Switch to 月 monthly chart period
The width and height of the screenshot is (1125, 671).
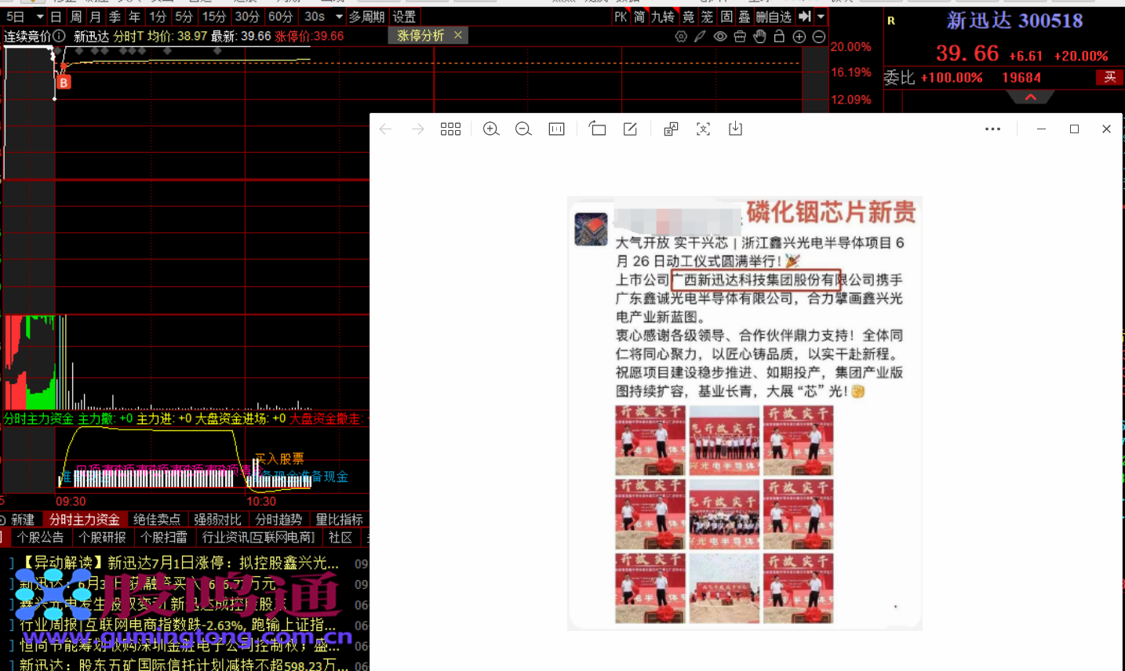95,16
